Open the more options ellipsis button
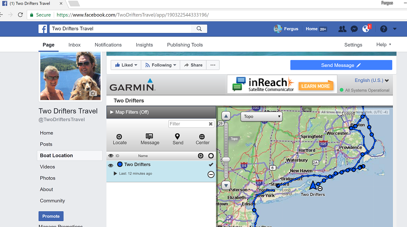 [x=213, y=65]
